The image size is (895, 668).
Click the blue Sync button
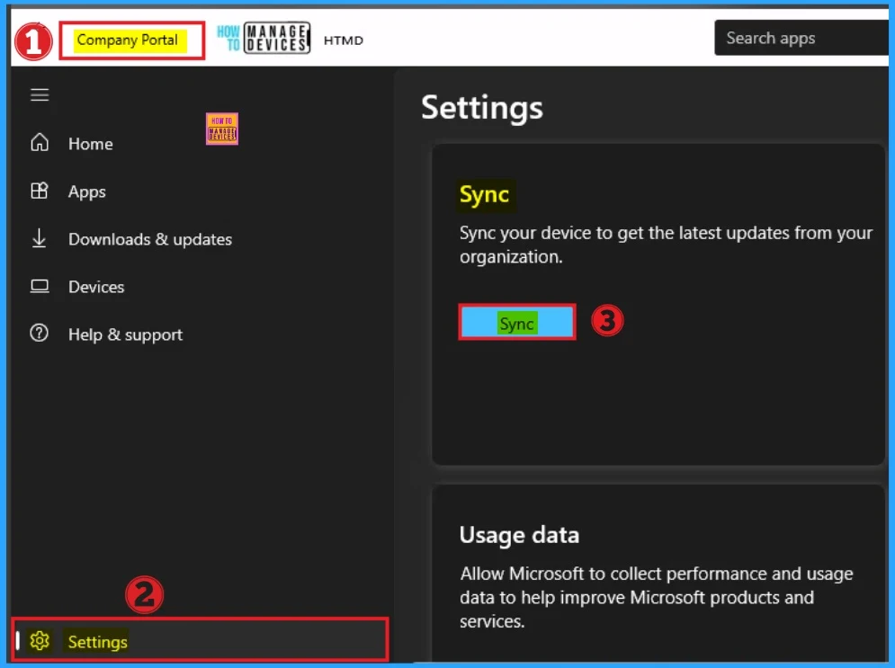[x=517, y=322]
